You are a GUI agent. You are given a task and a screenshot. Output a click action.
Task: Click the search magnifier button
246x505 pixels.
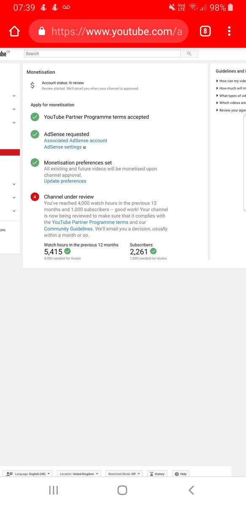click(x=189, y=53)
